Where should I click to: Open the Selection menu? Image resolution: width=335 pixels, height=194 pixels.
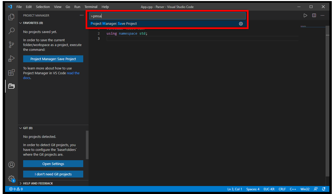[43, 7]
